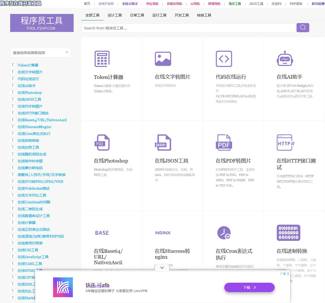The width and height of the screenshot is (325, 303).
Task: Click the 代码在线运行 code brackets icon
Action: [224, 59]
